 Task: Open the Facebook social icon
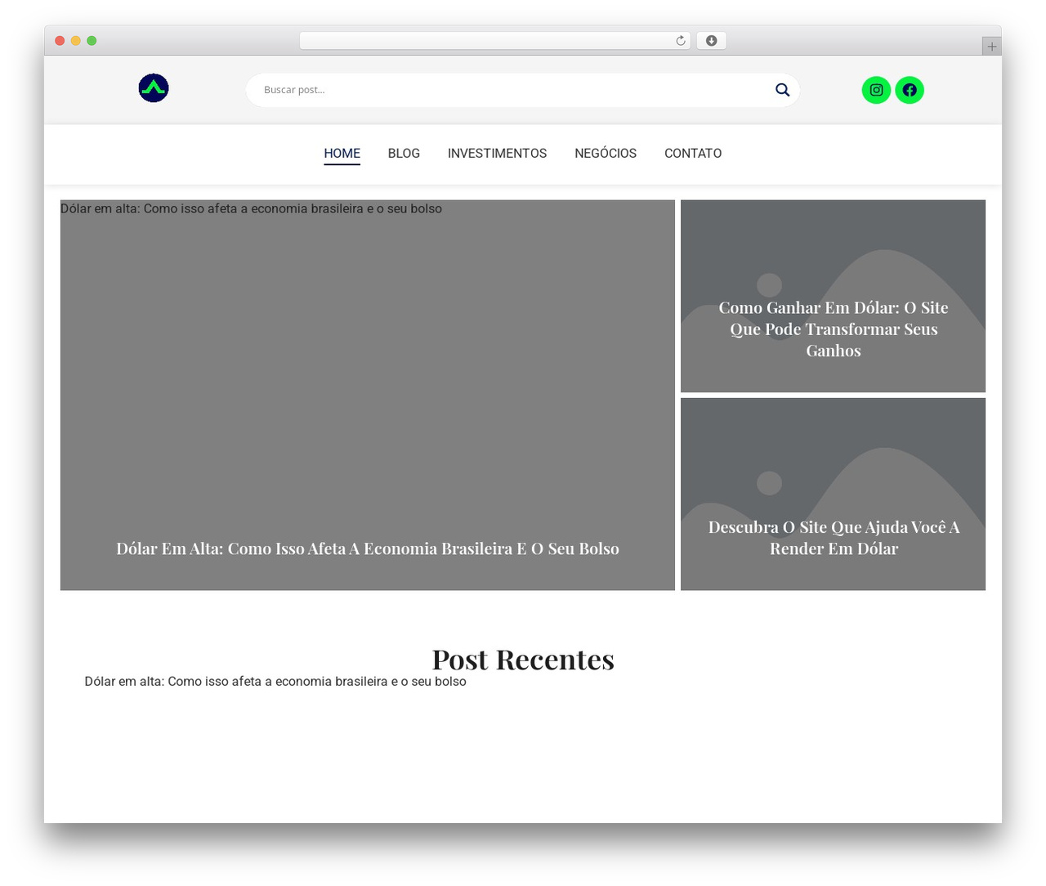point(910,90)
